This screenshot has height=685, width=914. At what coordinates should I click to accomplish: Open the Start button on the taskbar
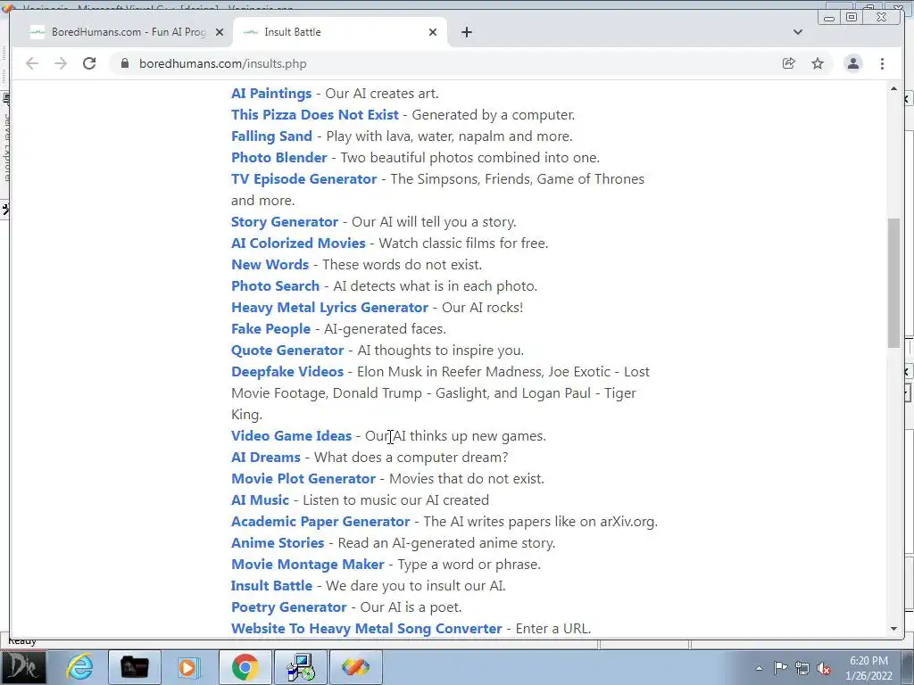point(22,667)
